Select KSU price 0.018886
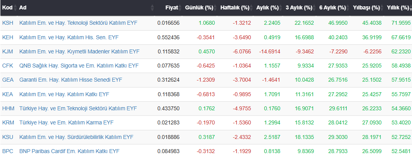This screenshot has width=412, height=157. (168, 137)
